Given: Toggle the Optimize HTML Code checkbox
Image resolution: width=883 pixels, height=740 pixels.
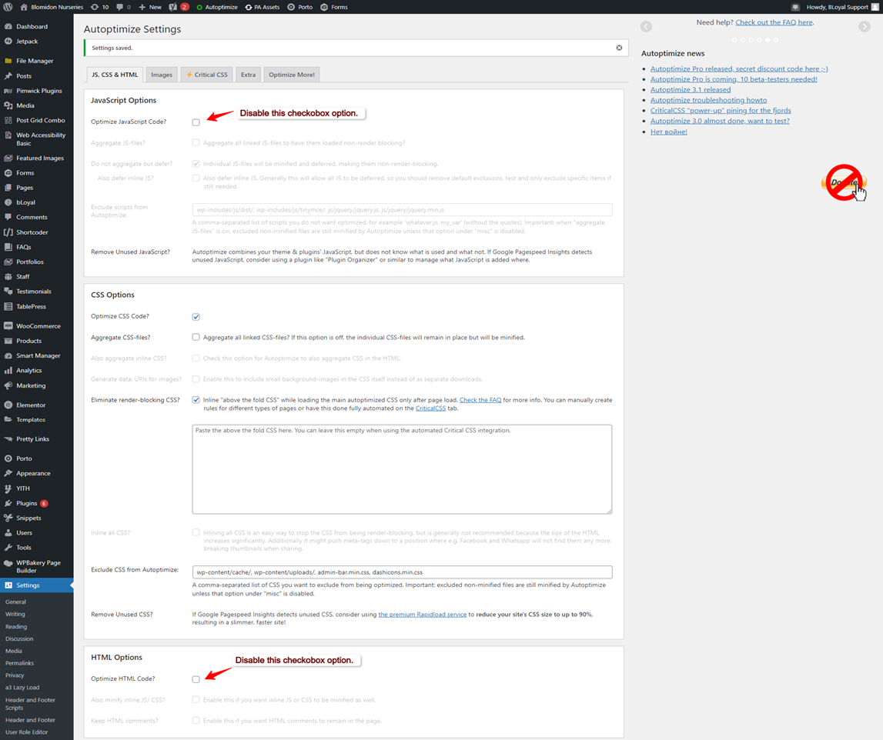Looking at the screenshot, I should pos(196,679).
